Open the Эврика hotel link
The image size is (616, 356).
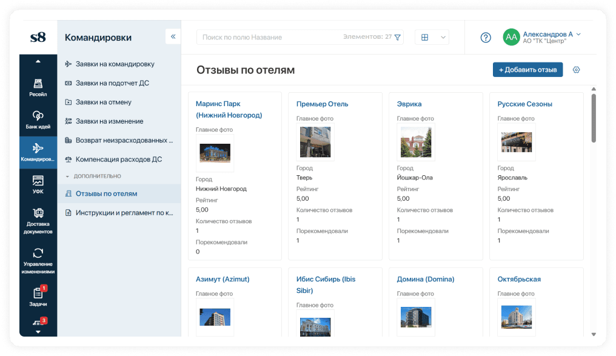point(409,104)
